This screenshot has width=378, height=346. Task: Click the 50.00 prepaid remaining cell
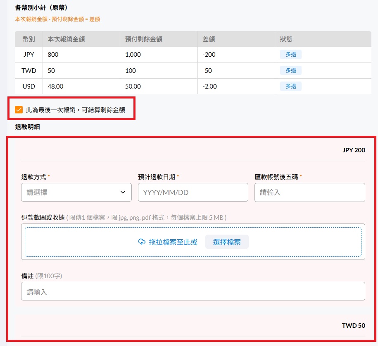coord(159,86)
